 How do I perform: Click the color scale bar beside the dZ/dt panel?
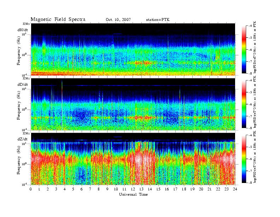[x=244, y=159]
